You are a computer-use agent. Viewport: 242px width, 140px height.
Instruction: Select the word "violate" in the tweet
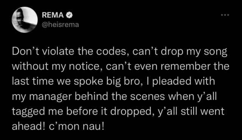pyautogui.click(x=58, y=52)
